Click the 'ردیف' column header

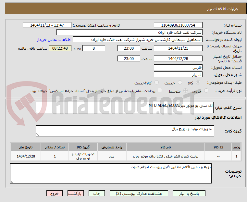pos(236,147)
